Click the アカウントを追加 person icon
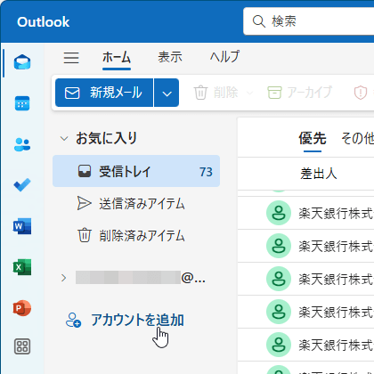Screen dimensions: 374x374 [73, 320]
